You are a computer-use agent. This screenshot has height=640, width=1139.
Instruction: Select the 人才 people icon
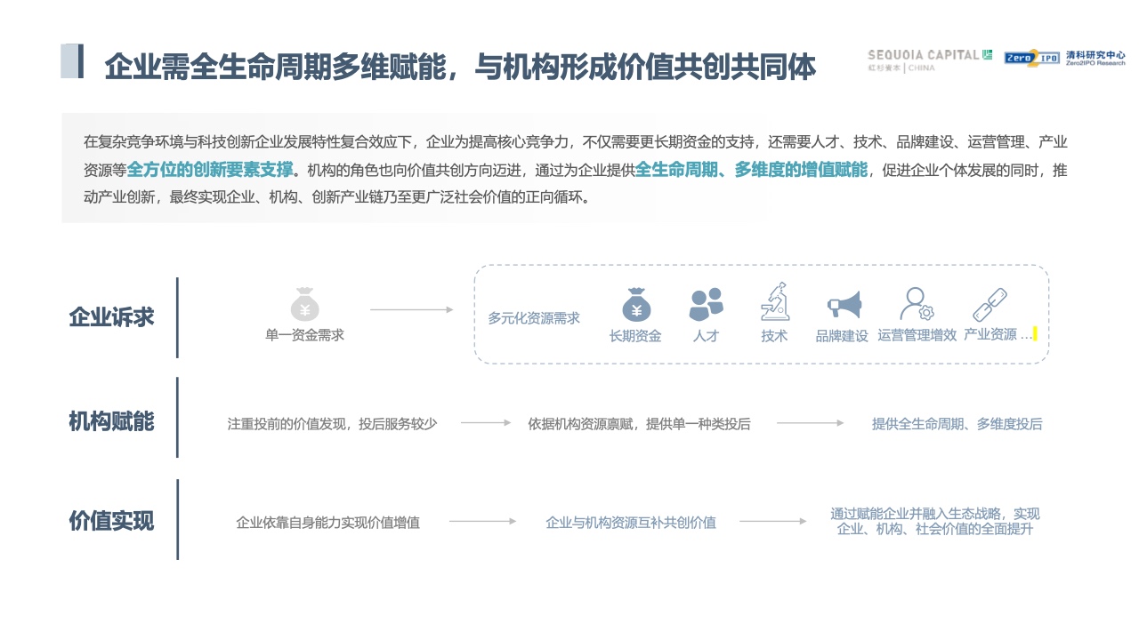click(706, 305)
